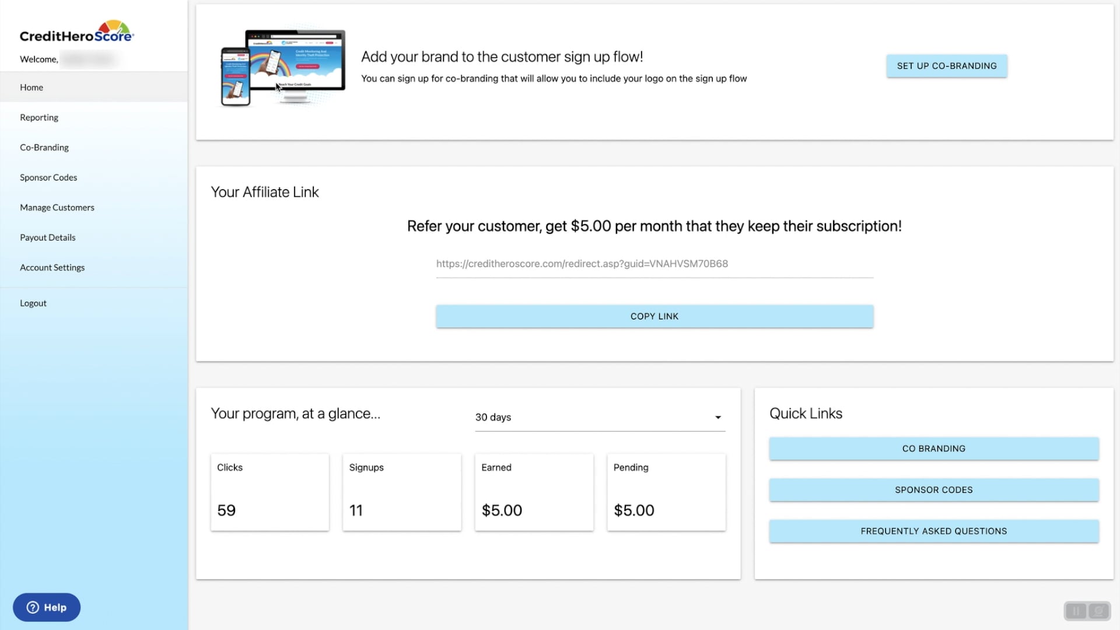Click the CreditHeroScore logo
The width and height of the screenshot is (1120, 630).
pos(76,33)
